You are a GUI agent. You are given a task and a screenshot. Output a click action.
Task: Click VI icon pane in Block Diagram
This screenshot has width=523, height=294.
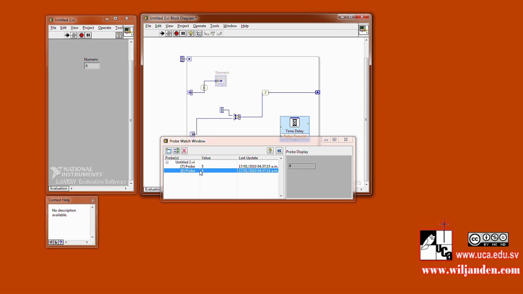(x=363, y=29)
